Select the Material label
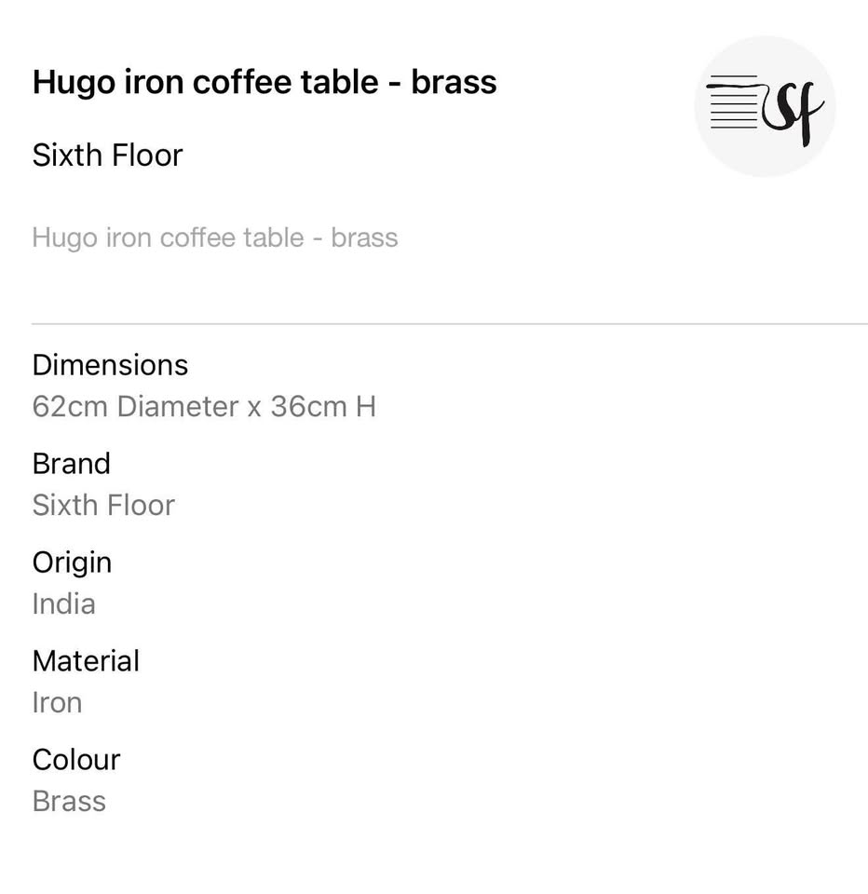This screenshot has width=868, height=894. [86, 660]
